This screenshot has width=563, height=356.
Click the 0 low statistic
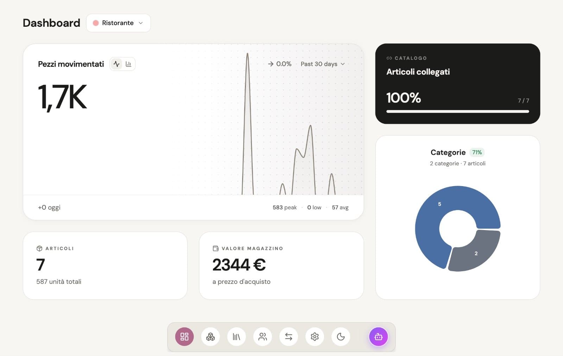click(x=314, y=208)
